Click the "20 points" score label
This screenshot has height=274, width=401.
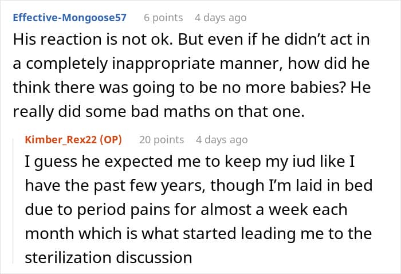coord(161,140)
